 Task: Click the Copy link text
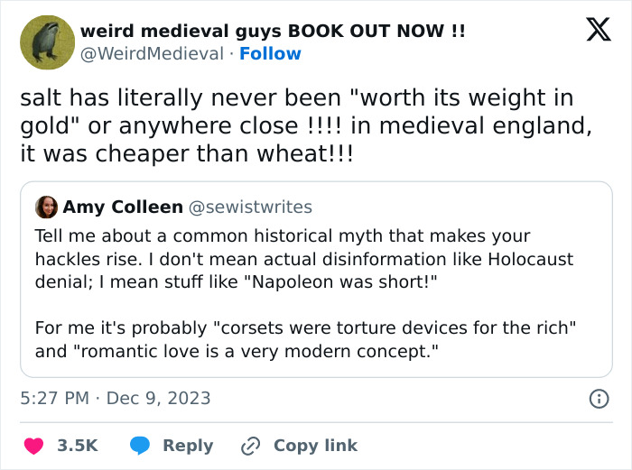pos(315,446)
